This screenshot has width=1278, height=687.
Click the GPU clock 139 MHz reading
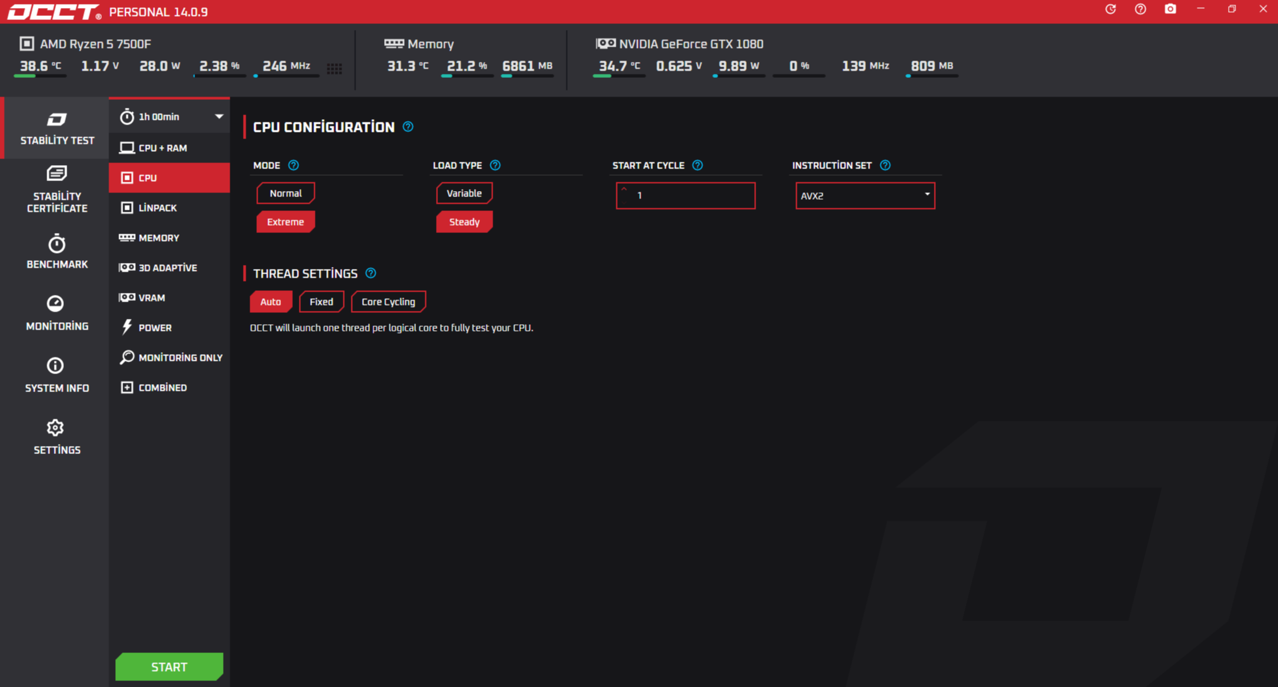click(865, 66)
